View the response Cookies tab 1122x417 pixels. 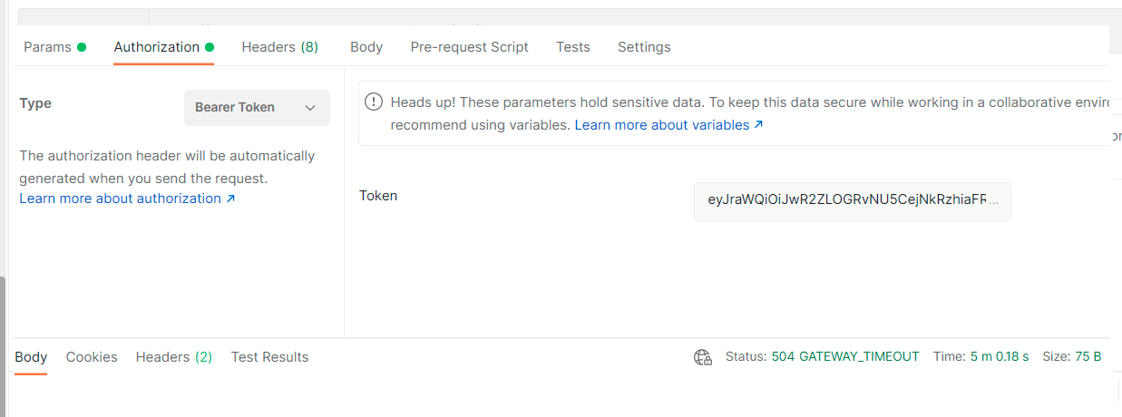click(x=92, y=357)
